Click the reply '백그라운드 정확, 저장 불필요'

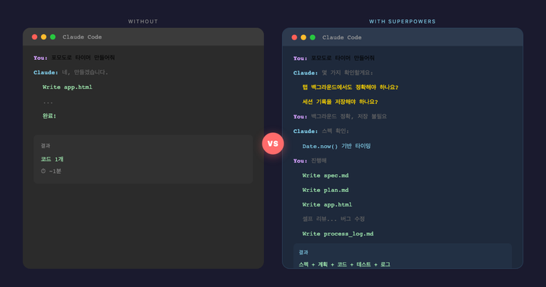point(349,116)
